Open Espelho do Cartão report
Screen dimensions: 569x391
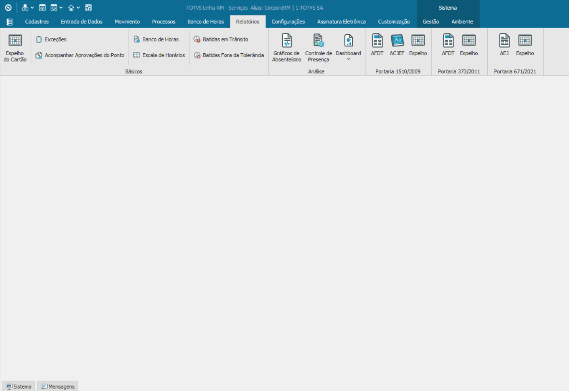tap(15, 48)
